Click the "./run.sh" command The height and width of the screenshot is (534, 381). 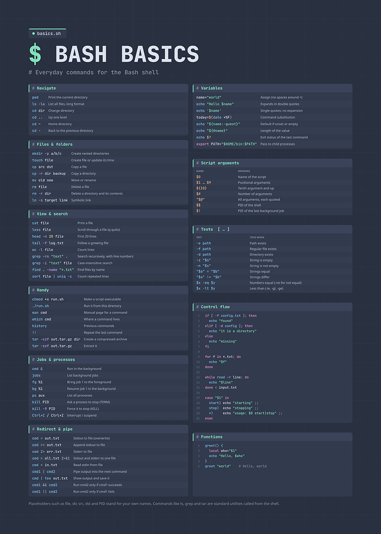(x=40, y=306)
